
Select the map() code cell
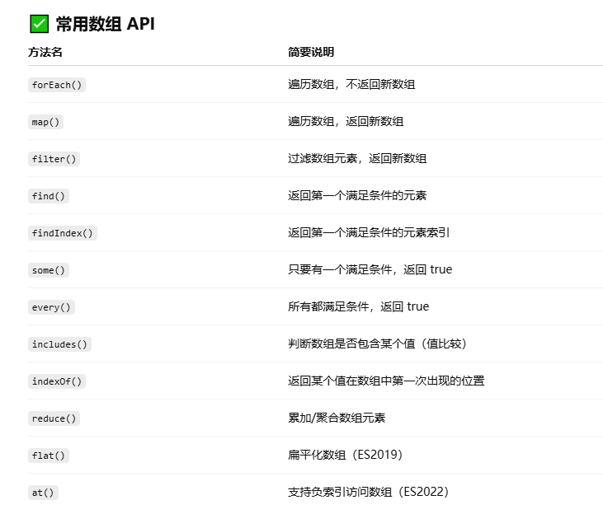(x=45, y=122)
